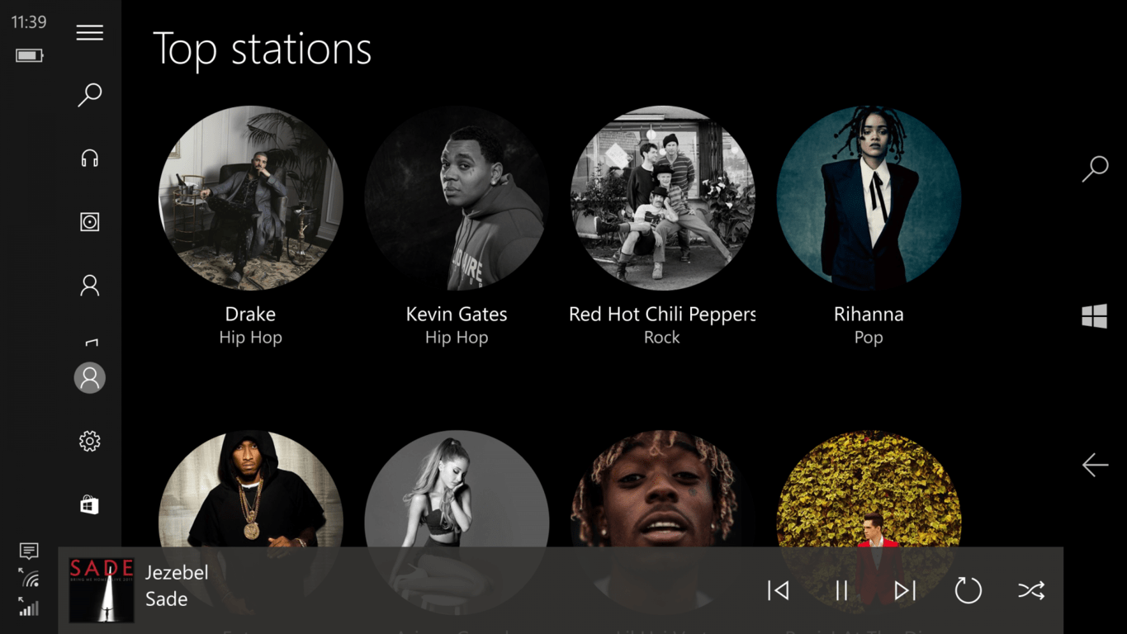Toggle repeat playback
Viewport: 1127px width, 634px height.
968,590
